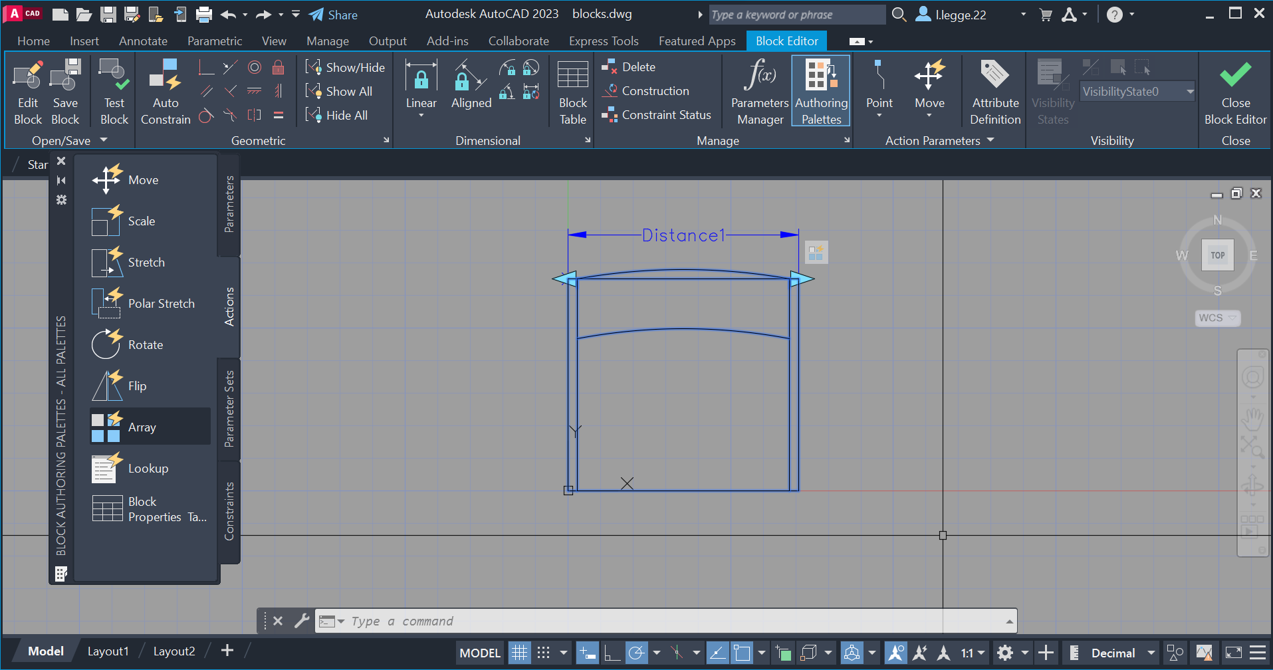The image size is (1273, 670).
Task: Toggle polar tracking in status bar
Action: (x=636, y=653)
